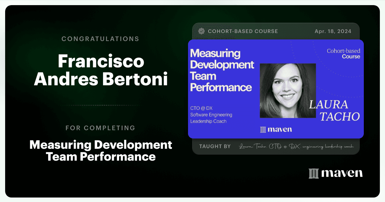Click the white course title below 'For Completing'

tap(101, 151)
